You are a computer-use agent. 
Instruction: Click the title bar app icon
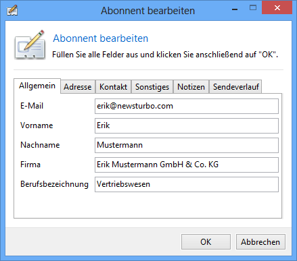12,10
